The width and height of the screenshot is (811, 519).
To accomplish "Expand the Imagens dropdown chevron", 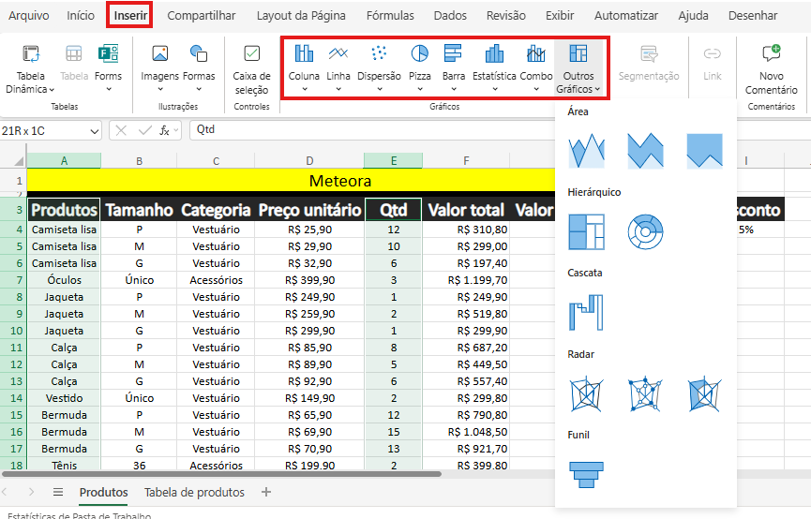I will (x=160, y=89).
